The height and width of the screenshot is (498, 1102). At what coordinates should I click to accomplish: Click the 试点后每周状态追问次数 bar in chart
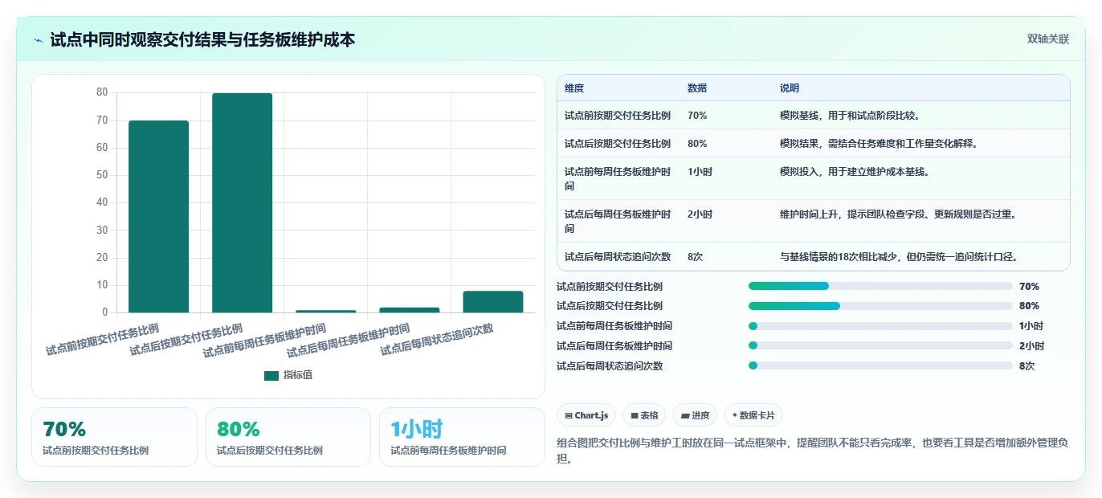click(x=493, y=302)
